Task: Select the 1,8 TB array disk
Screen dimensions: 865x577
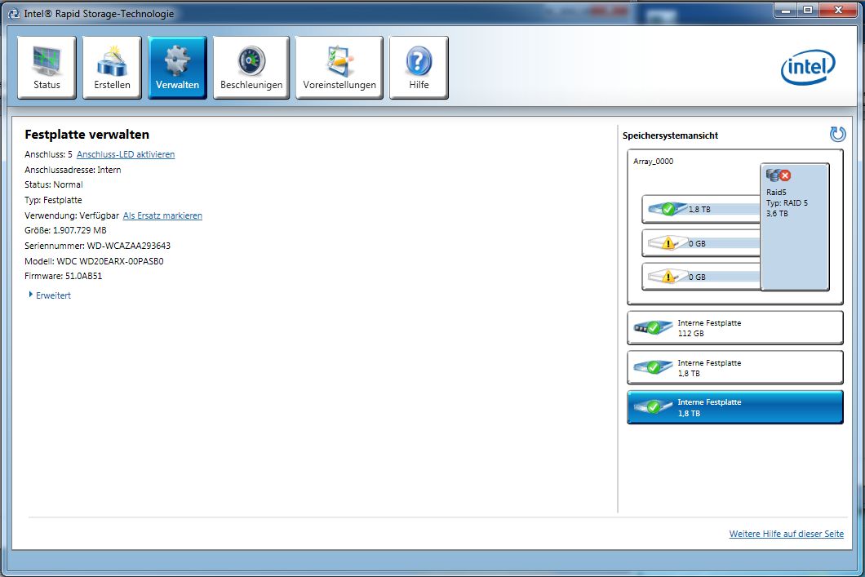Action: (x=701, y=209)
